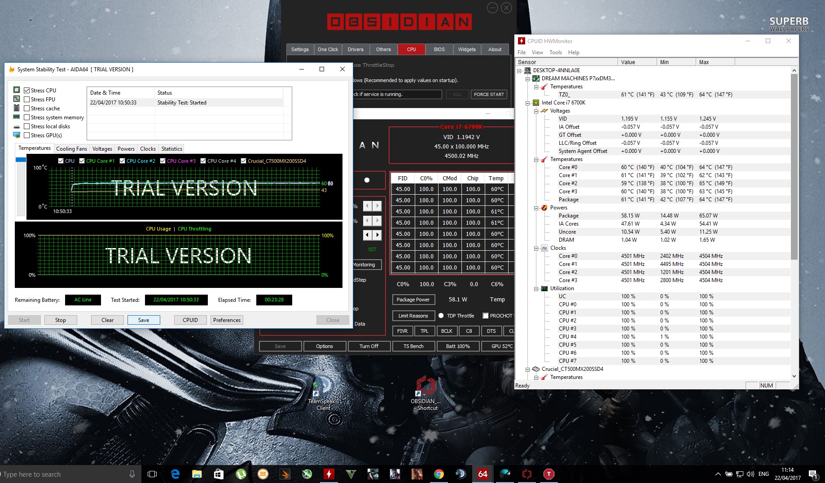The width and height of the screenshot is (825, 483).
Task: Click the CPUID HWMonitor title bar icon
Action: tap(522, 41)
